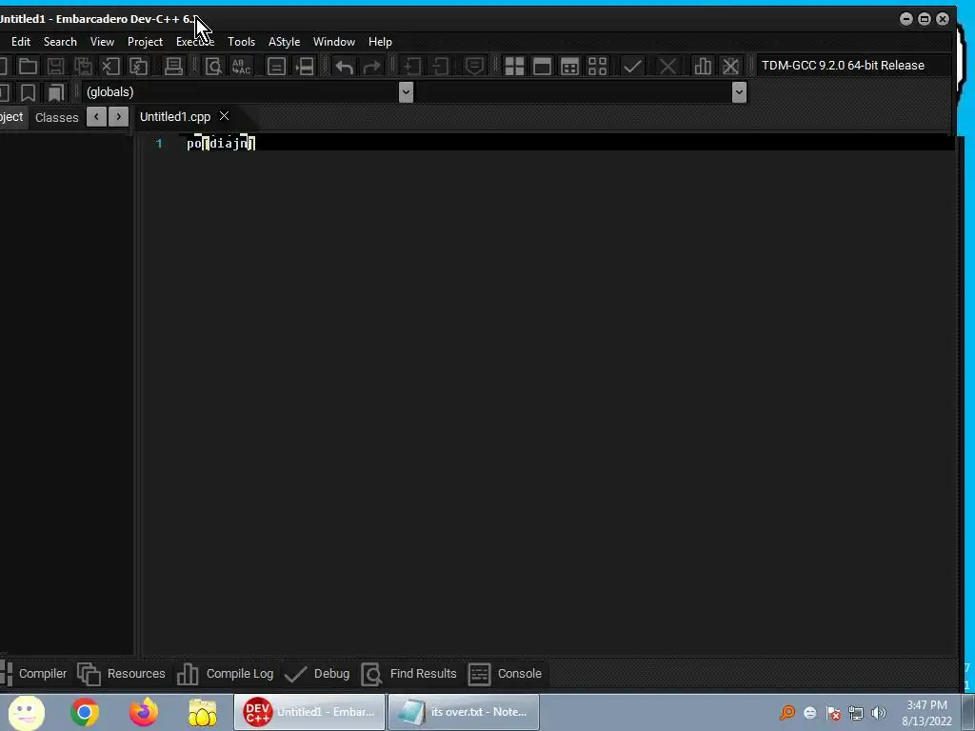Image resolution: width=975 pixels, height=731 pixels.
Task: Click the network tray icon
Action: [x=856, y=713]
